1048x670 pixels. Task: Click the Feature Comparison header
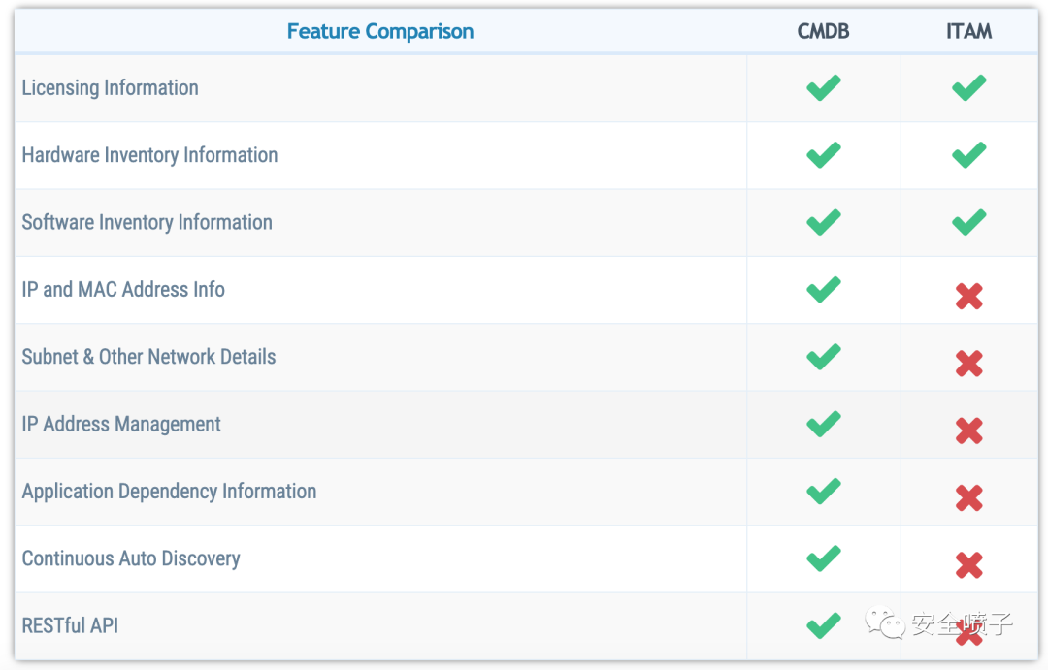[380, 31]
